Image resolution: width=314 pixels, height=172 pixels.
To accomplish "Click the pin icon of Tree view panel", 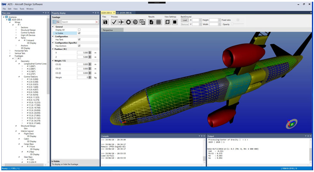I will [46, 13].
